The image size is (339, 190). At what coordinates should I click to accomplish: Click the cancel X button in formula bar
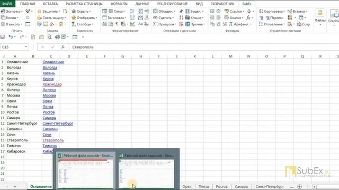[42, 47]
